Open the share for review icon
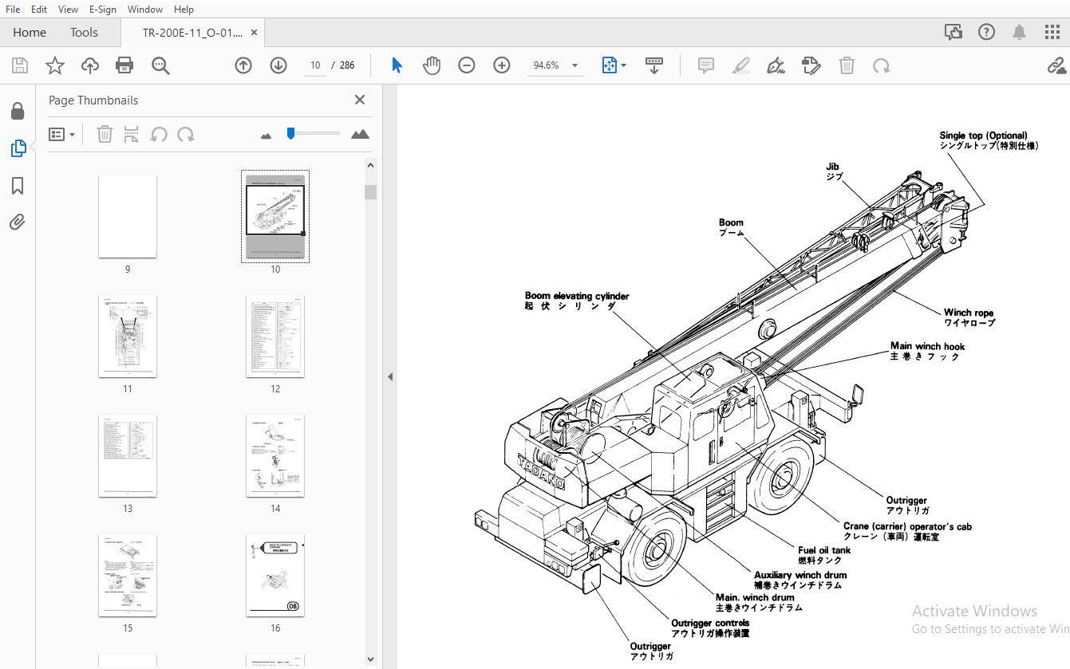This screenshot has height=669, width=1070. tap(954, 32)
